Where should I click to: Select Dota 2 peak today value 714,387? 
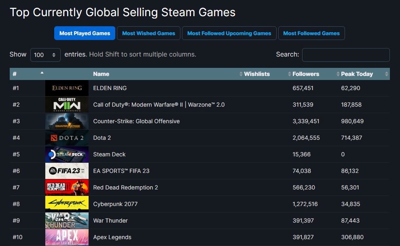click(351, 138)
